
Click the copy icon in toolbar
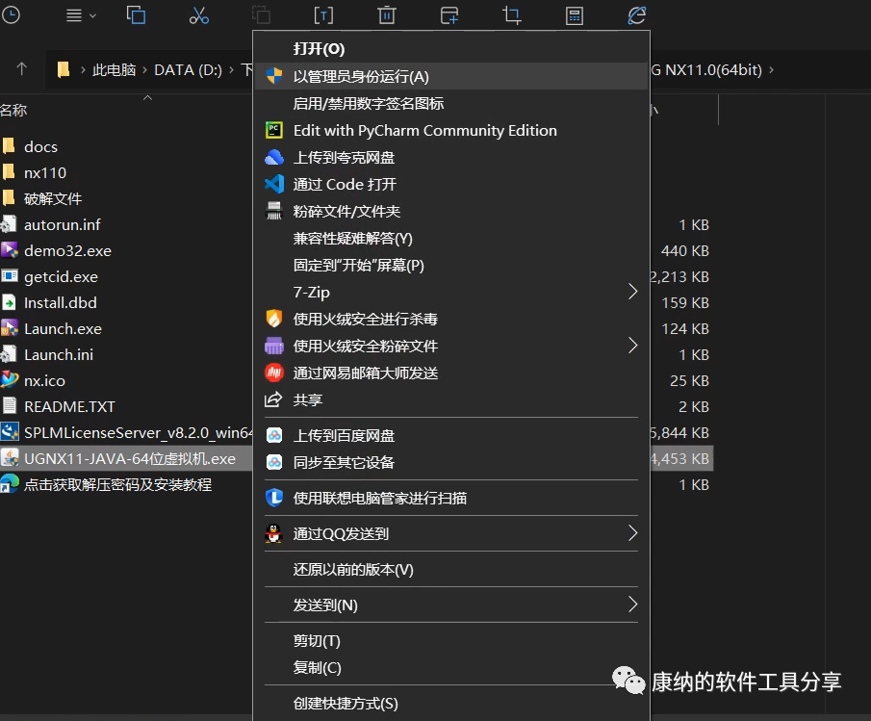[x=136, y=15]
